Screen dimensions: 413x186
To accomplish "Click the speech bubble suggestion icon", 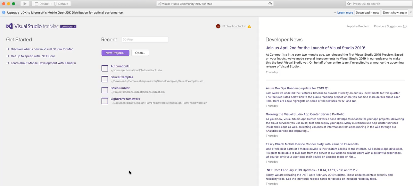I will (405, 26).
